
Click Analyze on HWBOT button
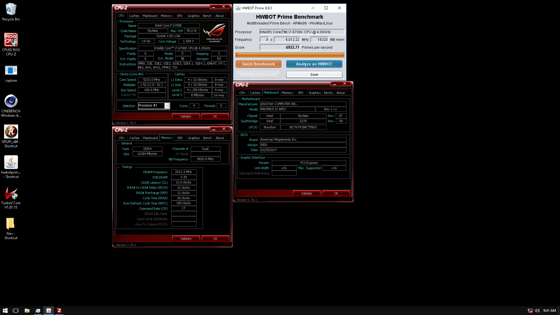tap(314, 64)
